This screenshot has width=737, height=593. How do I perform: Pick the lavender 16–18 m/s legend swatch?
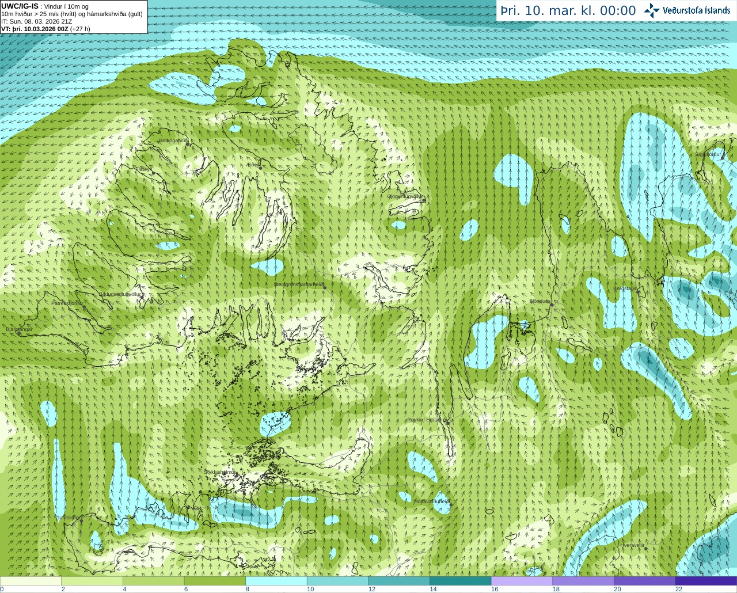click(x=522, y=581)
